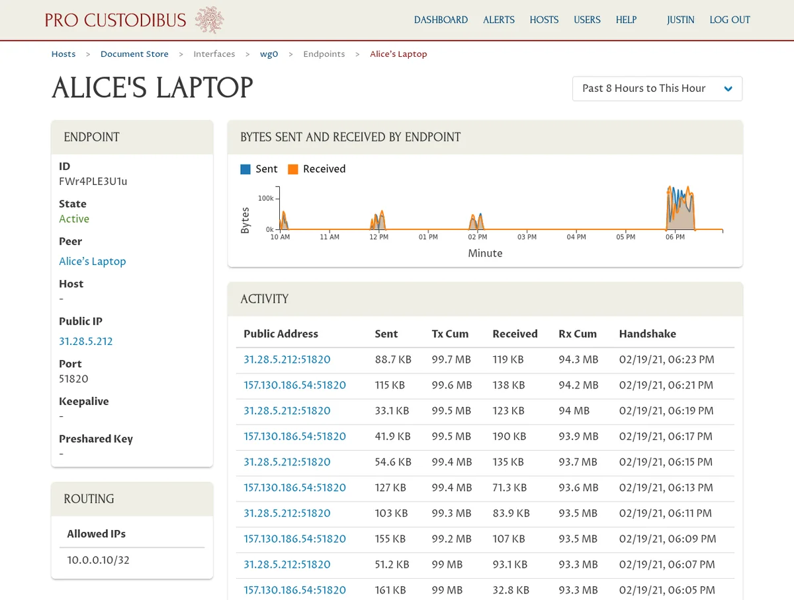Open the Dashboard menu item
794x600 pixels.
[441, 20]
